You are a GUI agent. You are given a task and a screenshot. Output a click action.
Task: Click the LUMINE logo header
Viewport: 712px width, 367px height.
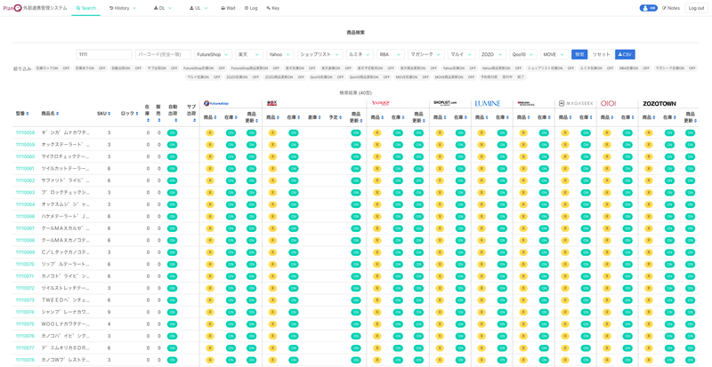tap(488, 103)
